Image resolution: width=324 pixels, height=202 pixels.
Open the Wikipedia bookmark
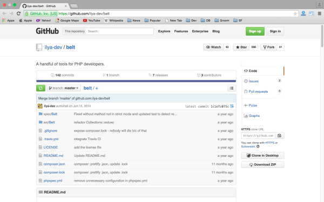pyautogui.click(x=113, y=20)
